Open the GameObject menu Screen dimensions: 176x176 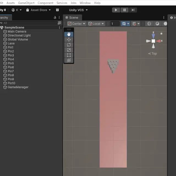click(x=26, y=3)
